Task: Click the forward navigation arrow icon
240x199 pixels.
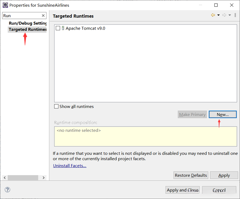Action: pos(224,15)
